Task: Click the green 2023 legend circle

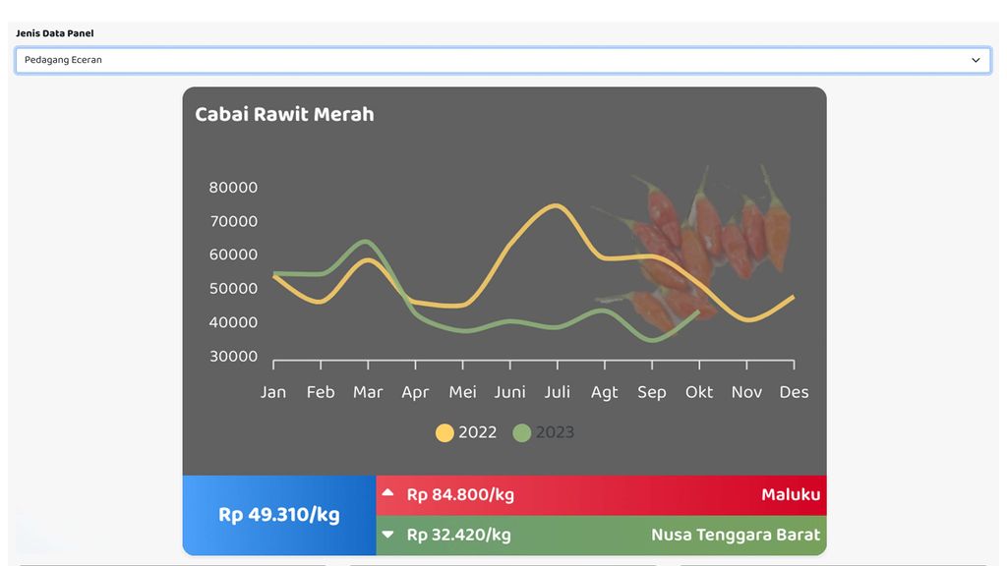Action: (522, 433)
